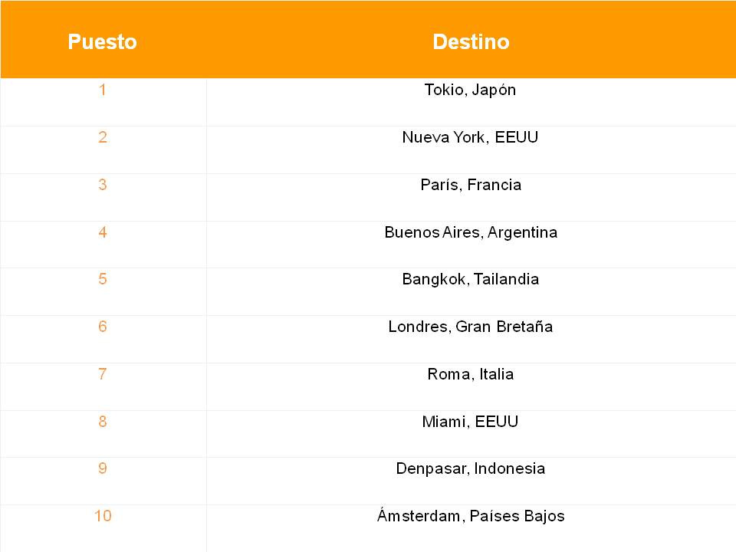The image size is (736, 552).
Task: Select the Miami, EEUU destination
Action: pyautogui.click(x=470, y=422)
